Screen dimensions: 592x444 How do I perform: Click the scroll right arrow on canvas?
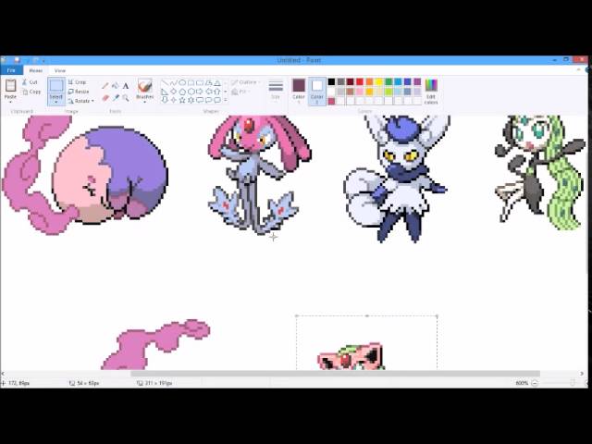click(x=582, y=374)
